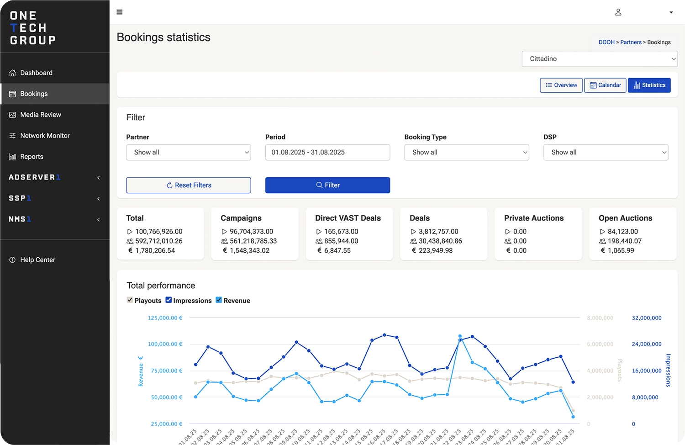Screen dimensions: 685x445
Task: Toggle the Revenue checkbox
Action: pos(219,300)
